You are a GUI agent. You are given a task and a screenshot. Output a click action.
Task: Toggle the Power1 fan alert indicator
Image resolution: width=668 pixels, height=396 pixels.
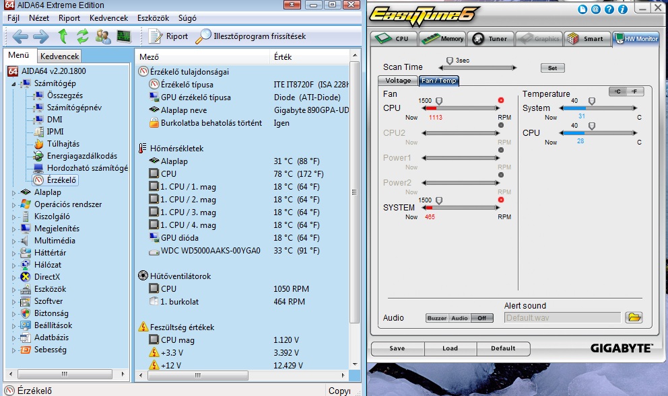501,150
